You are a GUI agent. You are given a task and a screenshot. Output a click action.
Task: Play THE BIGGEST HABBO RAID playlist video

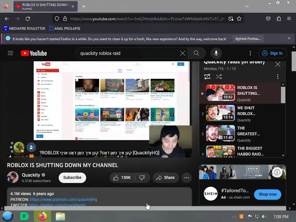pos(240,151)
